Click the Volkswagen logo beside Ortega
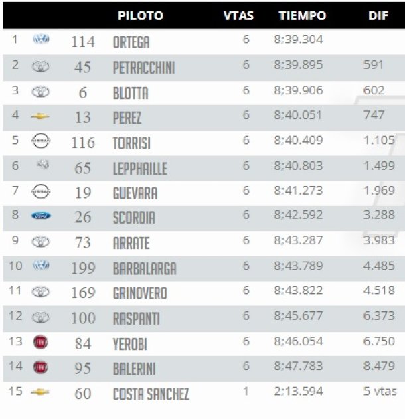Viewport: 405px width, 419px height. tap(41, 39)
